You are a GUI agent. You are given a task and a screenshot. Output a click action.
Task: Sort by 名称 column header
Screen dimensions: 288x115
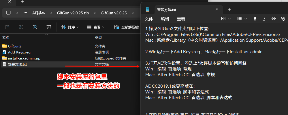5,38
